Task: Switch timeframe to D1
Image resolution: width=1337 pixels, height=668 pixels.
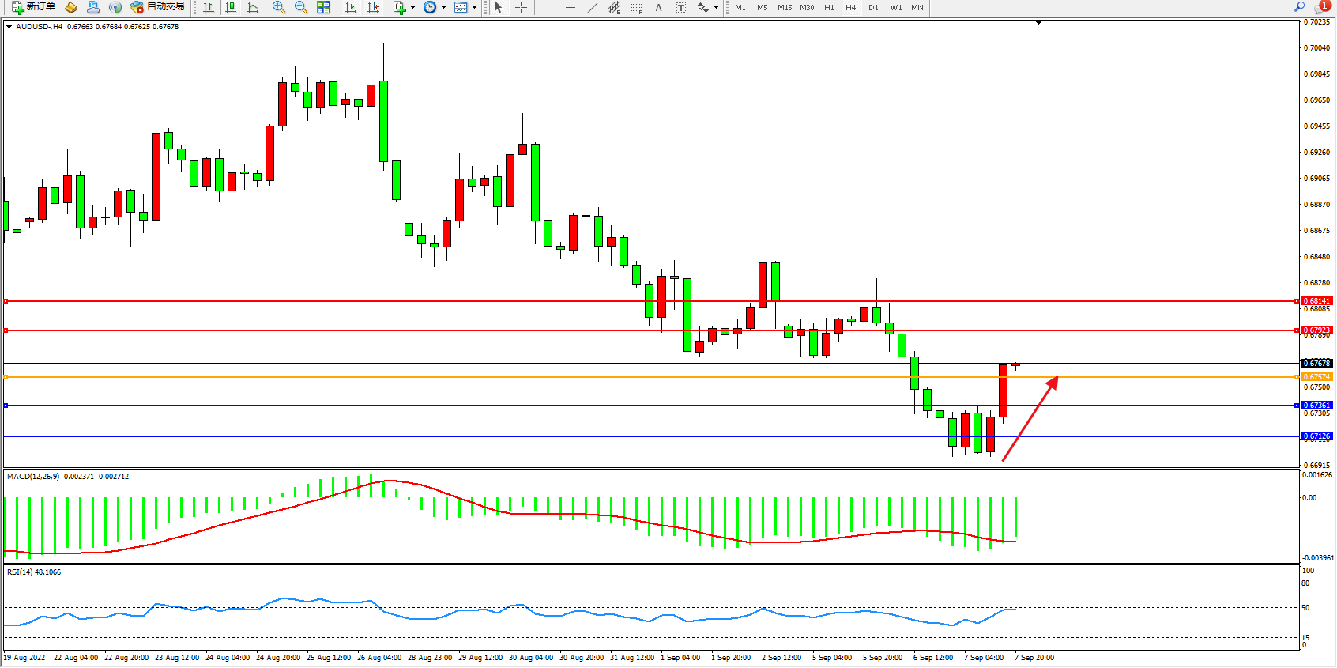Action: (873, 7)
